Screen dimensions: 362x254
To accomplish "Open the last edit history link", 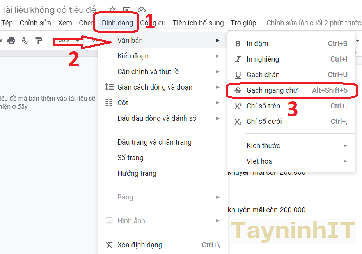I will (x=314, y=23).
